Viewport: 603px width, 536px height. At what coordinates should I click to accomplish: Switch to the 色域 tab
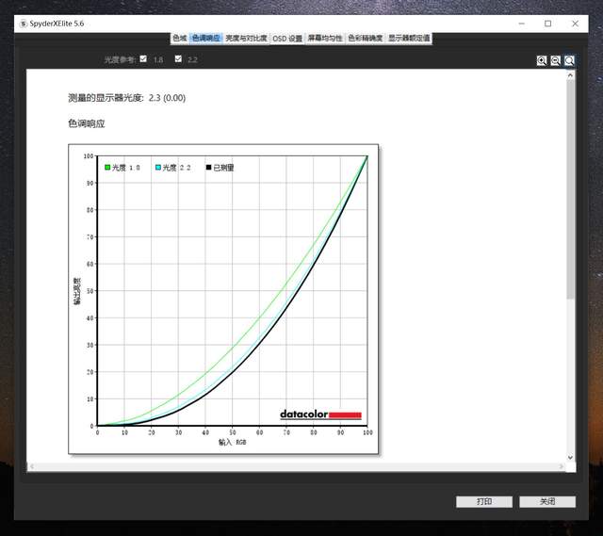180,38
